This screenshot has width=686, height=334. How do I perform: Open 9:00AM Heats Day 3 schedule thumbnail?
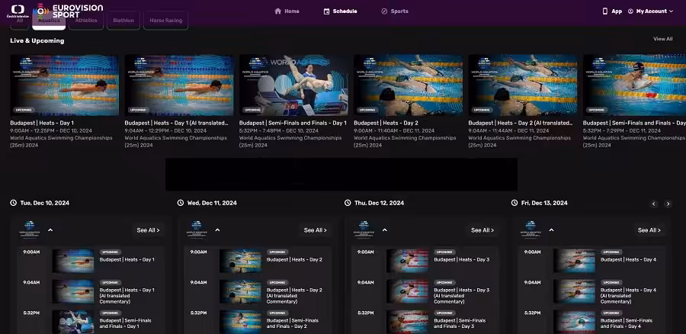pyautogui.click(x=407, y=261)
